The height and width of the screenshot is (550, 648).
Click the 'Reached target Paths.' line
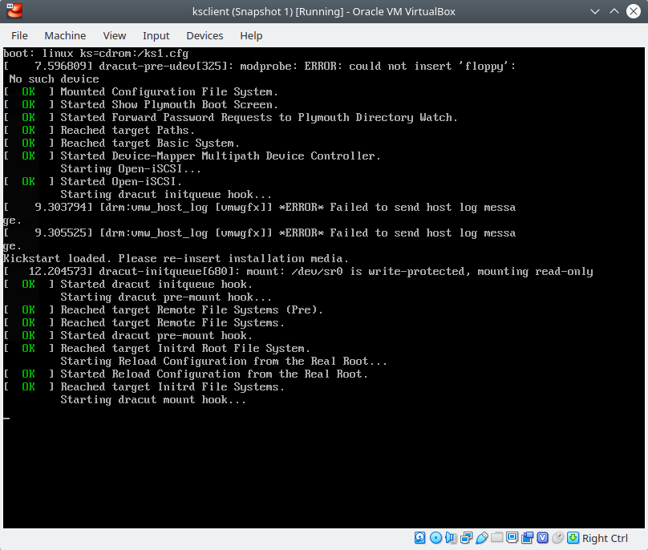99,130
